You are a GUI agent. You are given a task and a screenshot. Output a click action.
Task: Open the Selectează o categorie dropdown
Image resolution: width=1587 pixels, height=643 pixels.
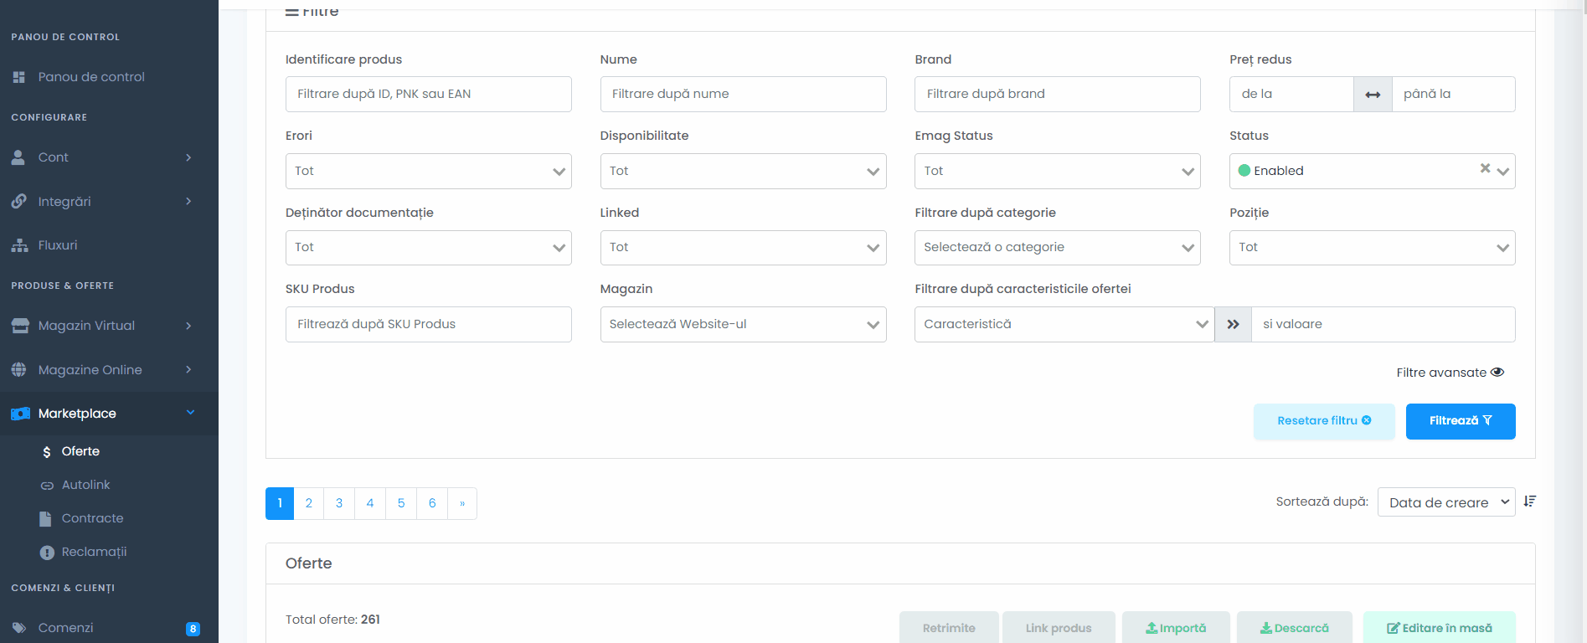point(1058,248)
